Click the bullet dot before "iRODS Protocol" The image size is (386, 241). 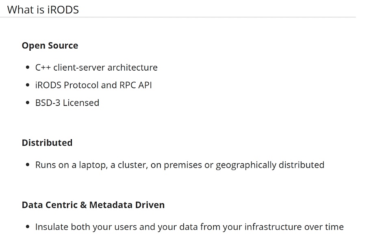pyautogui.click(x=28, y=85)
